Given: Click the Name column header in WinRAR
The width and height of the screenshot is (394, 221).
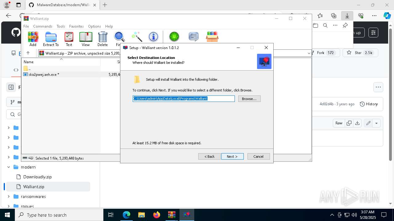Looking at the screenshot, I should point(61,62).
